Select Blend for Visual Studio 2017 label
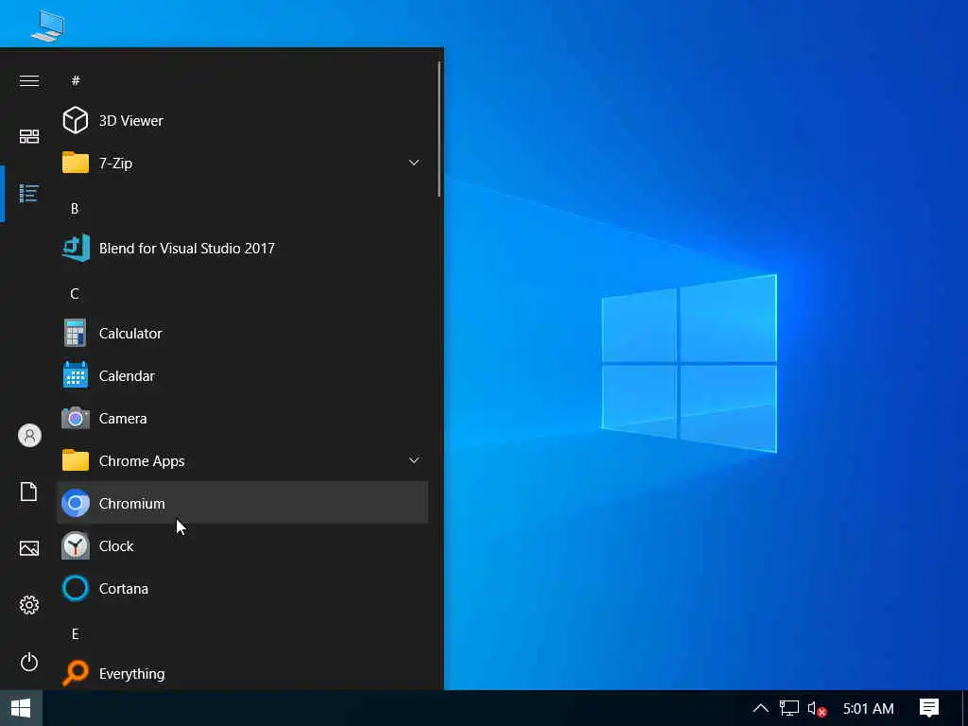Viewport: 968px width, 726px height. click(186, 249)
